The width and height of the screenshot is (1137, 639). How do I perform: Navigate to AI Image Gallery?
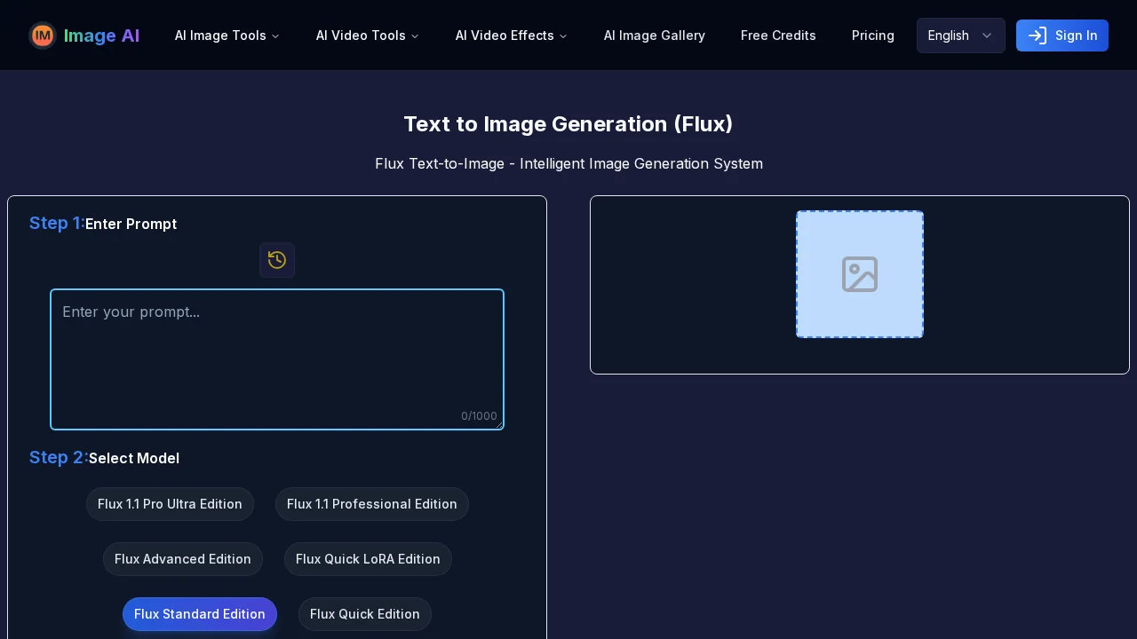click(655, 35)
